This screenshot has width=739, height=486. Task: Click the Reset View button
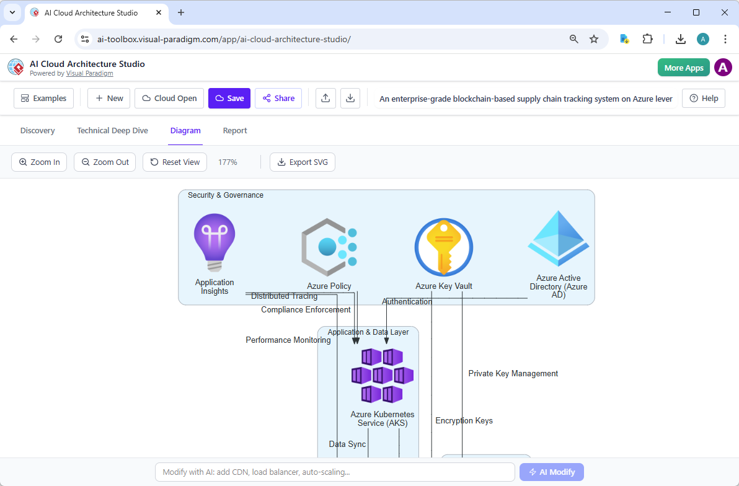174,162
